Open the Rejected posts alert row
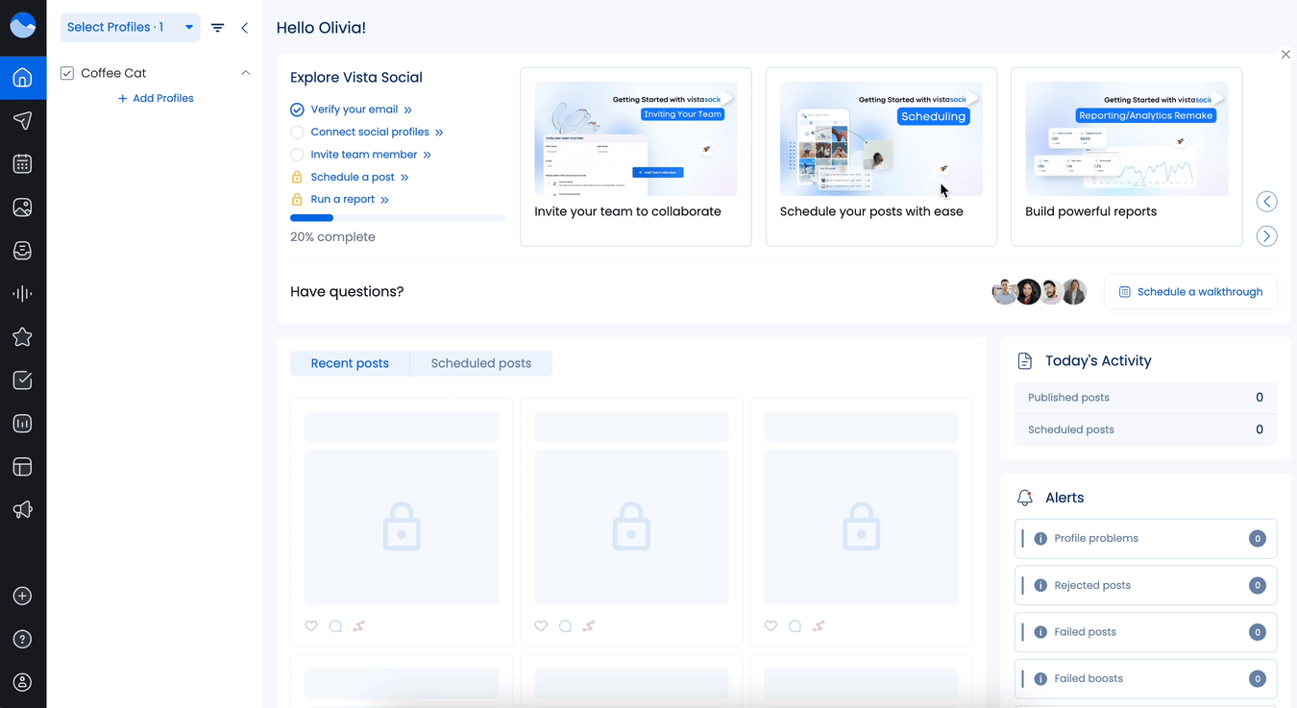The width and height of the screenshot is (1297, 708). (x=1146, y=586)
